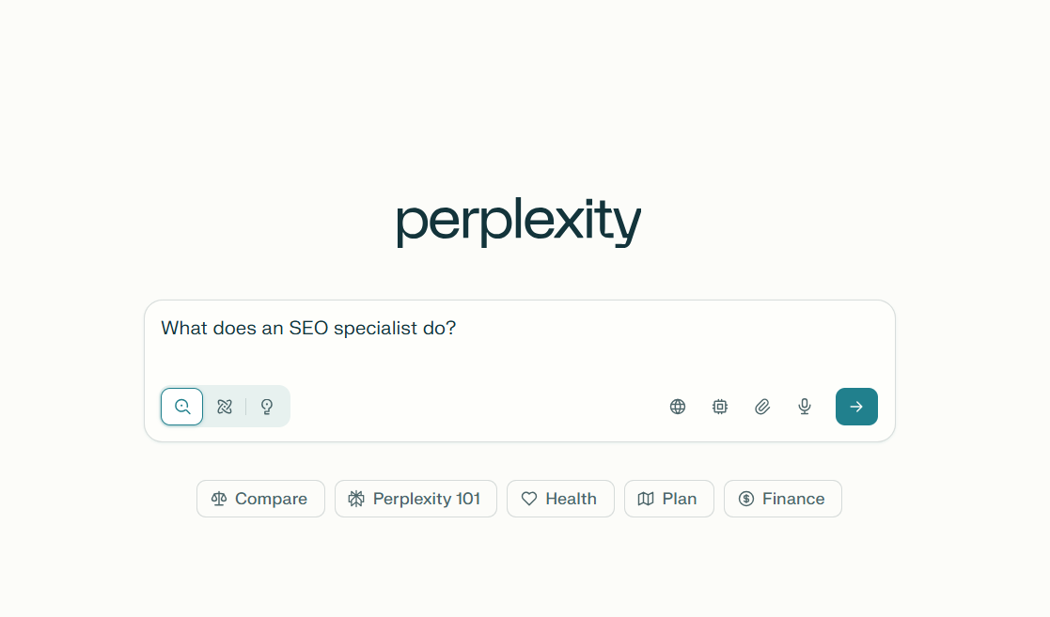This screenshot has width=1050, height=617.
Task: Click the Compare scales icon
Action: point(218,499)
